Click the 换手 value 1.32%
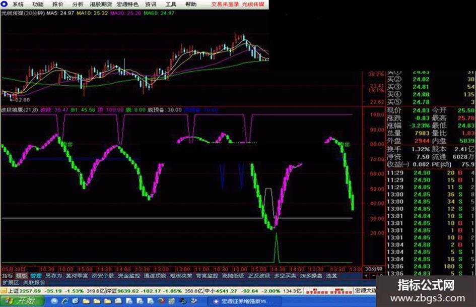 421,149
